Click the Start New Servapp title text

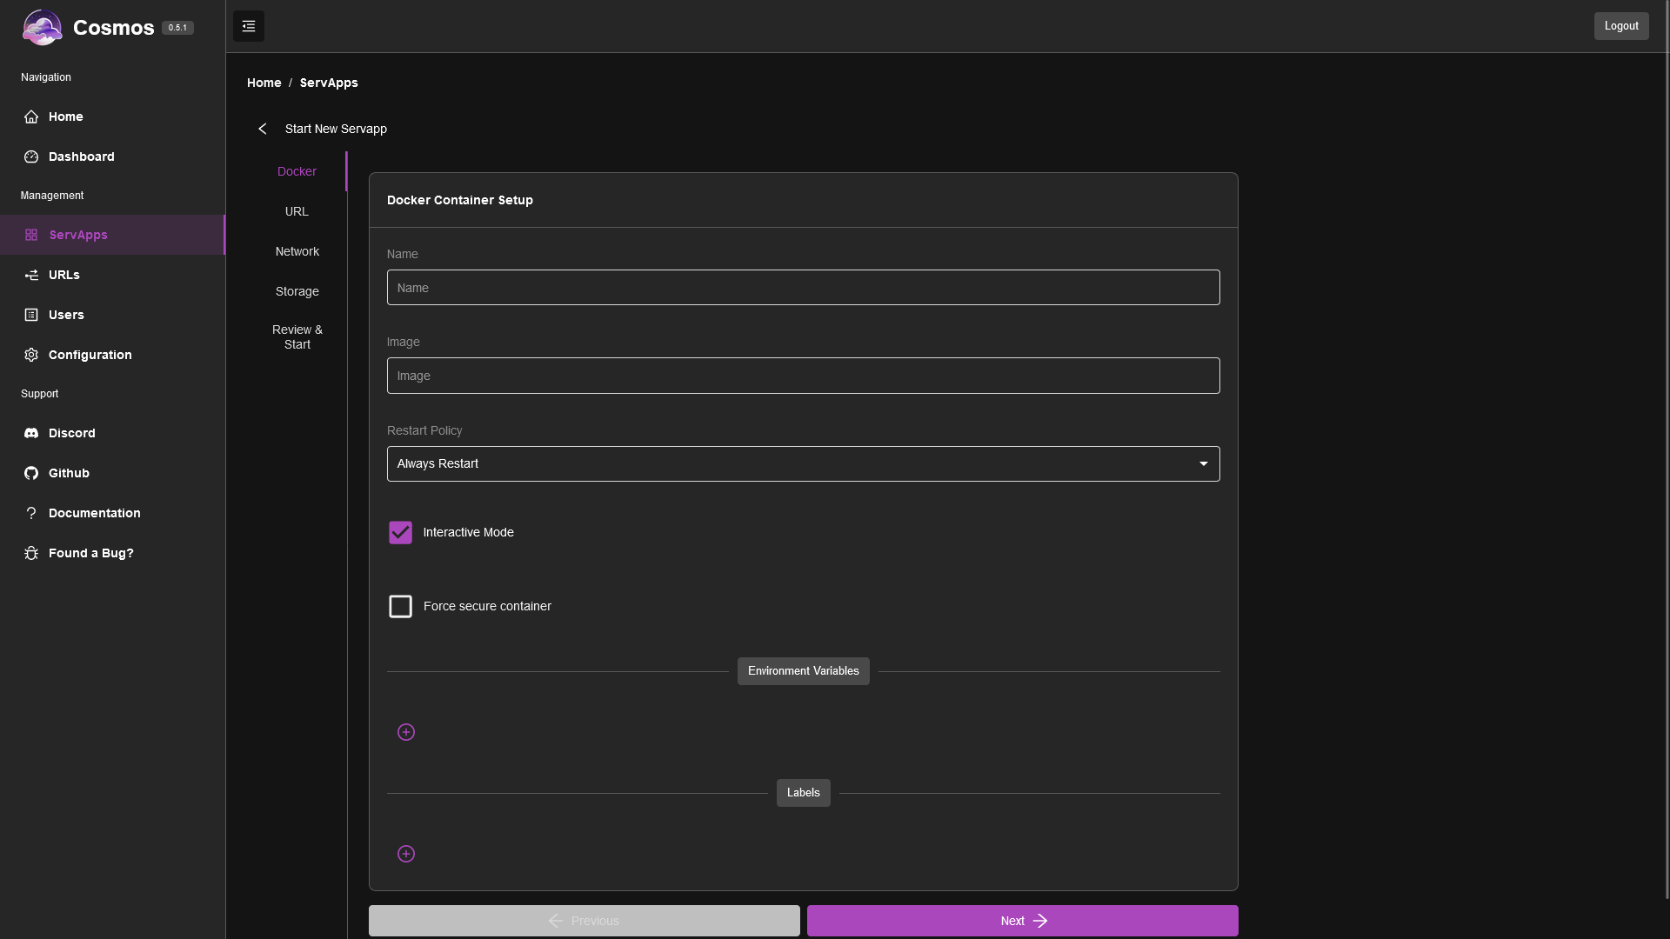click(x=336, y=129)
